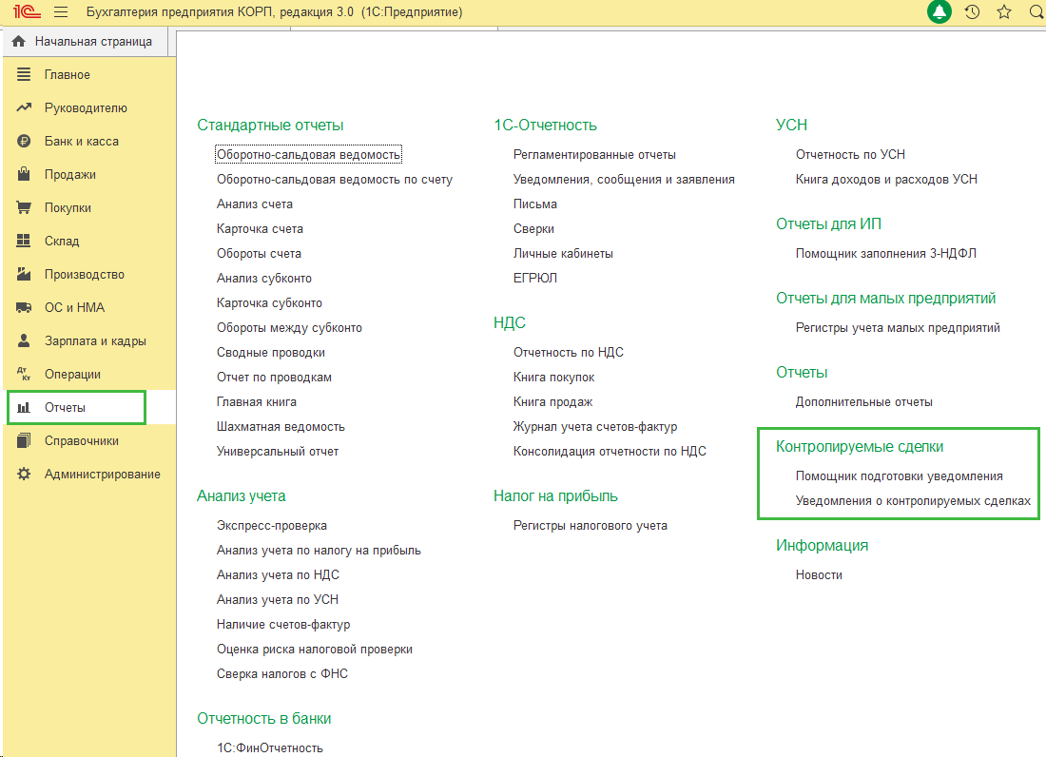Go to Администрирование section
The height and width of the screenshot is (757, 1046).
click(102, 475)
